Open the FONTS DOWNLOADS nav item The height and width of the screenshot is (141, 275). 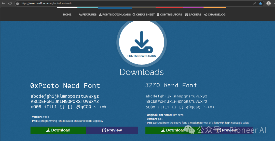[x=115, y=14]
